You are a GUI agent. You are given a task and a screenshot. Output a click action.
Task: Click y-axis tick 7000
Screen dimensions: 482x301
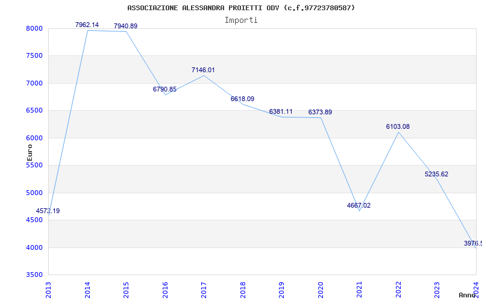tap(34, 83)
